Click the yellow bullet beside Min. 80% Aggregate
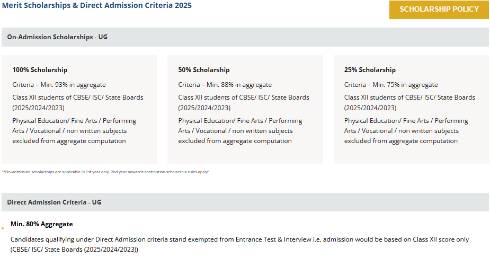490x258 pixels. 3,228
